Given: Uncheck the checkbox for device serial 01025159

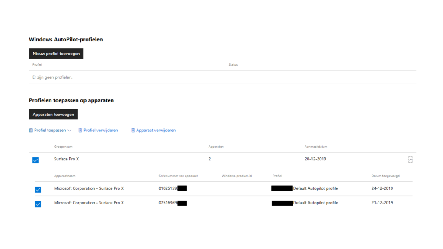Looking at the screenshot, I should coord(38,189).
